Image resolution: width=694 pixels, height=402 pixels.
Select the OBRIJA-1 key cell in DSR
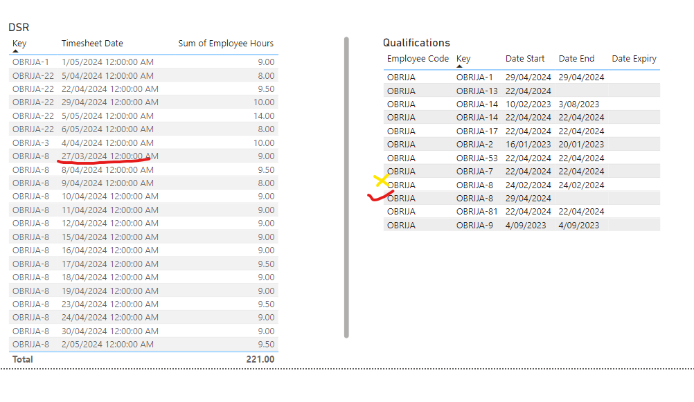point(30,62)
